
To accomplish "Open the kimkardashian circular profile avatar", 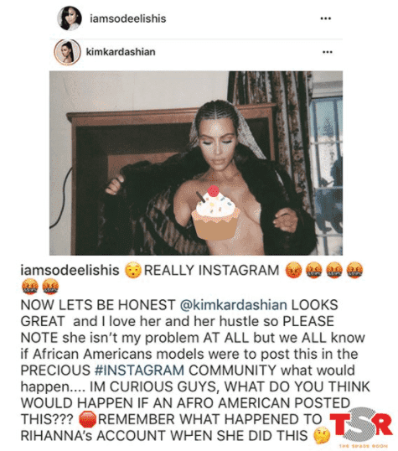I will pos(68,52).
